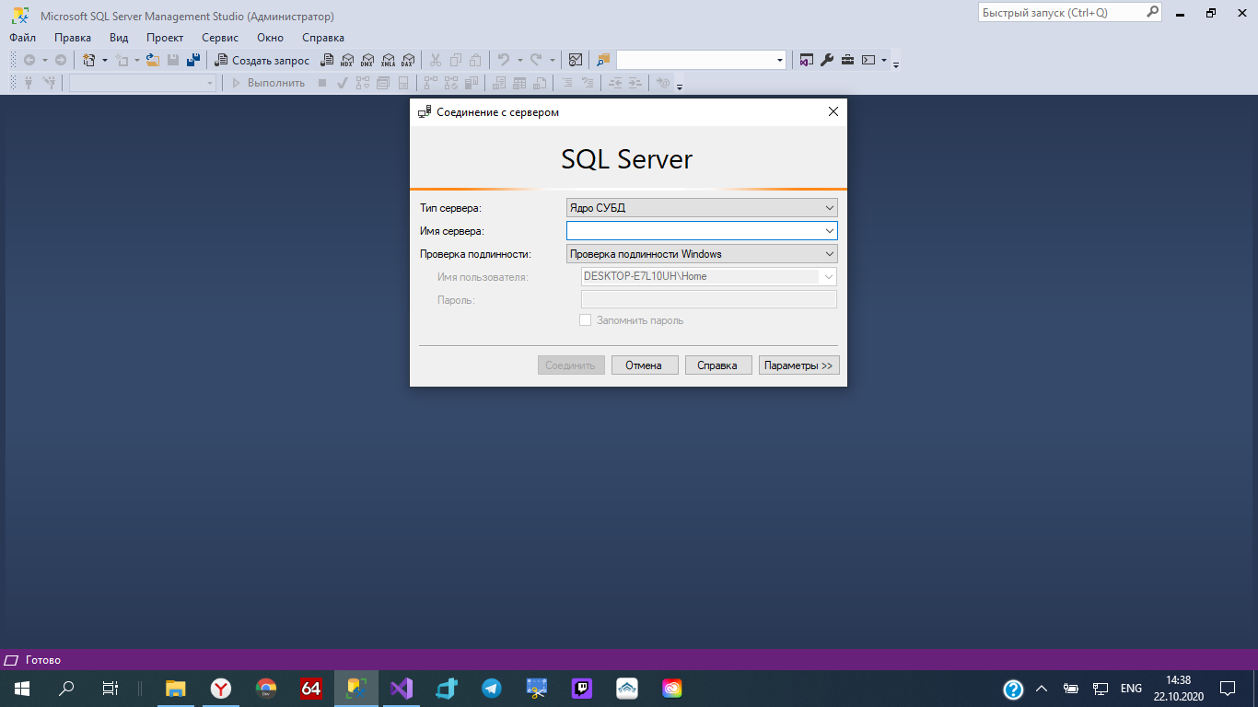Click the Open File folder icon

point(154,60)
